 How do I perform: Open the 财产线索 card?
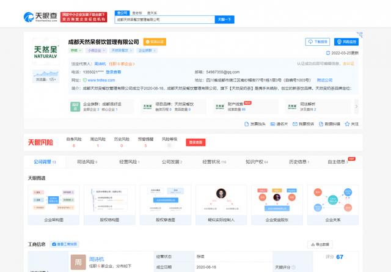coord(246,106)
